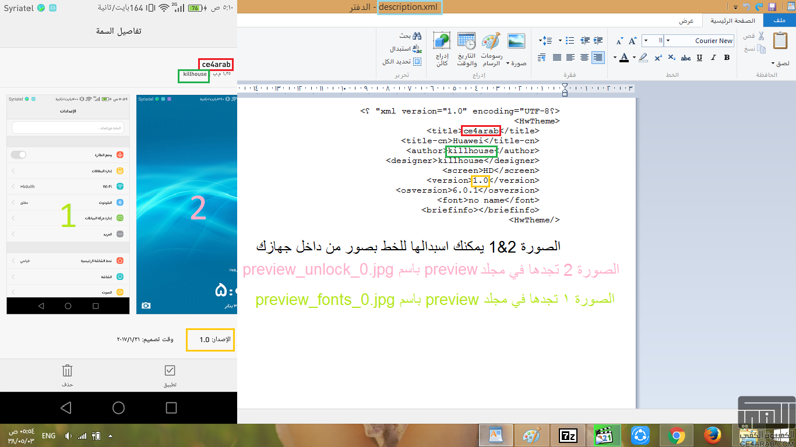796x447 pixels.
Task: Open the paragraph settings dialog icon
Action: coord(543,58)
